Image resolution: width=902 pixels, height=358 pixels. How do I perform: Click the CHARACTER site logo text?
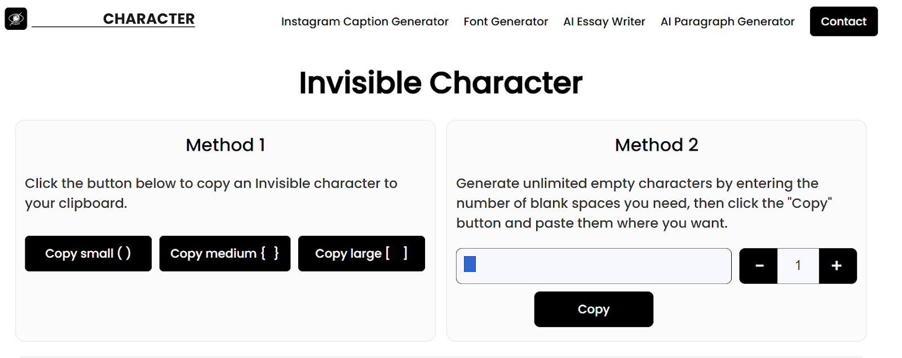click(x=148, y=19)
